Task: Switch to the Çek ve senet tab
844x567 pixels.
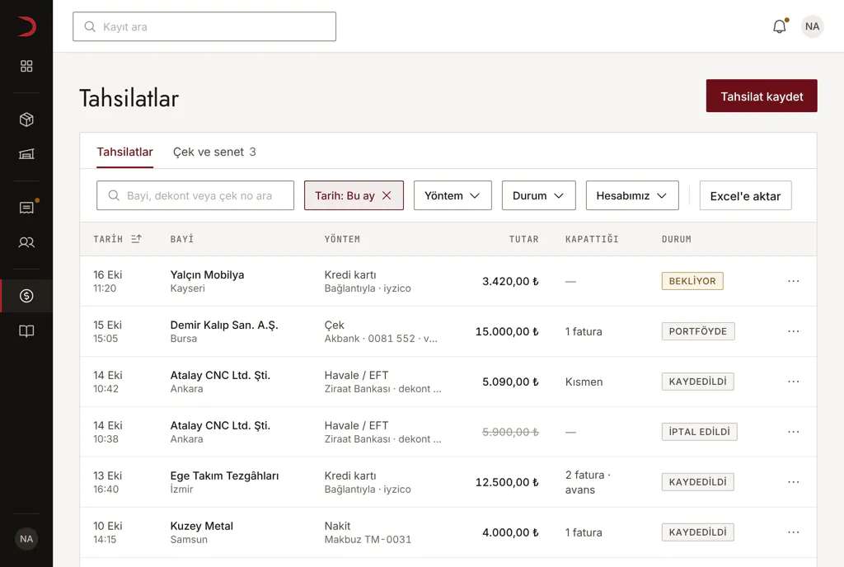Action: point(214,152)
